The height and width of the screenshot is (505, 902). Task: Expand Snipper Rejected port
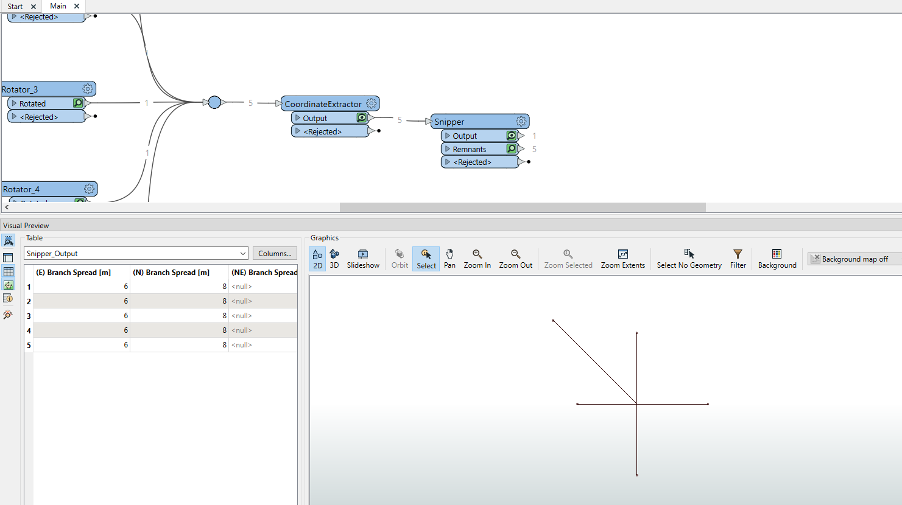pos(448,162)
